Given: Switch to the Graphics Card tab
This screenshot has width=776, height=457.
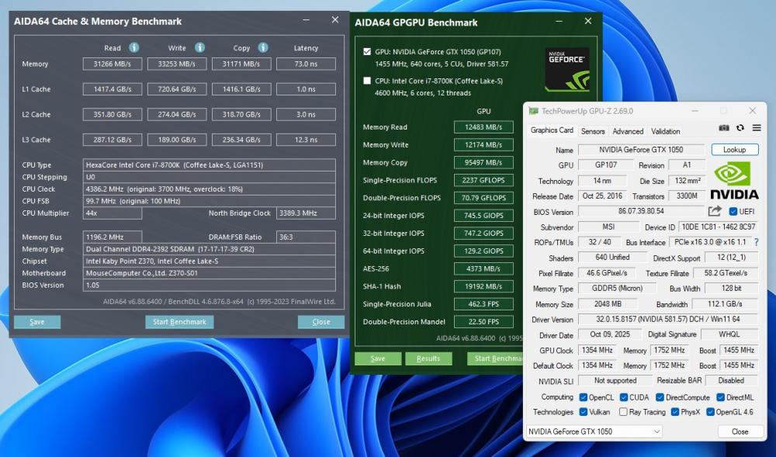Looking at the screenshot, I should 552,130.
